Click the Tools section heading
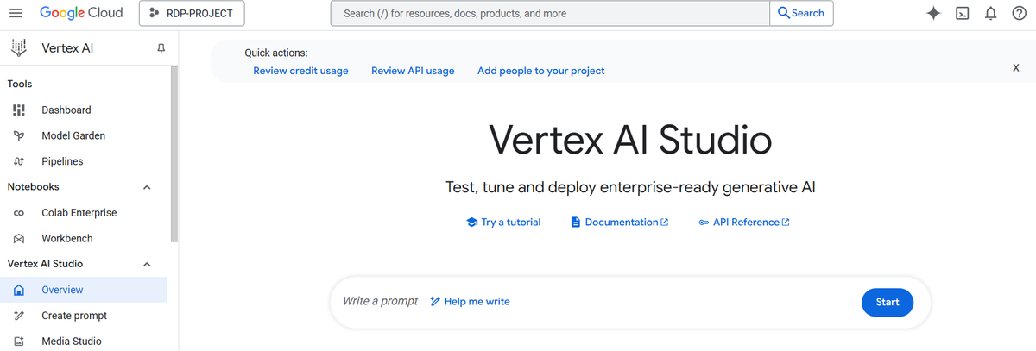The width and height of the screenshot is (1036, 351). click(20, 84)
